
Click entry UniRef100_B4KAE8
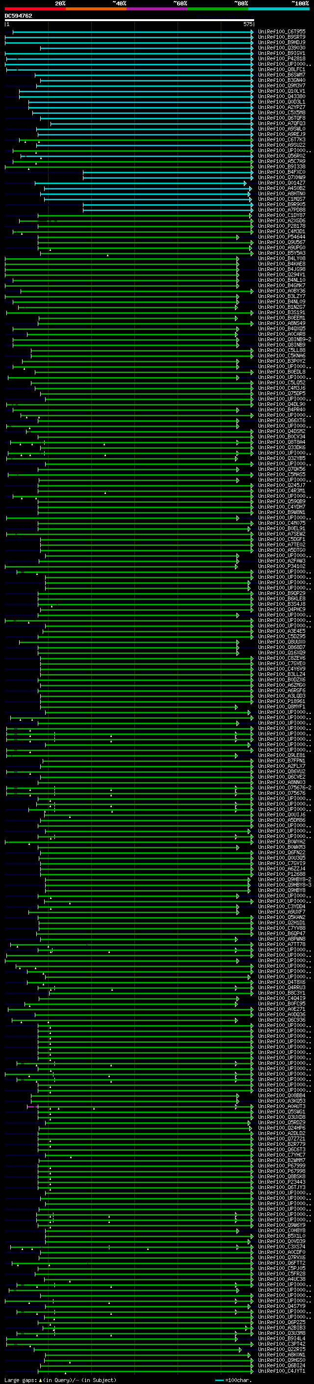(x=281, y=264)
